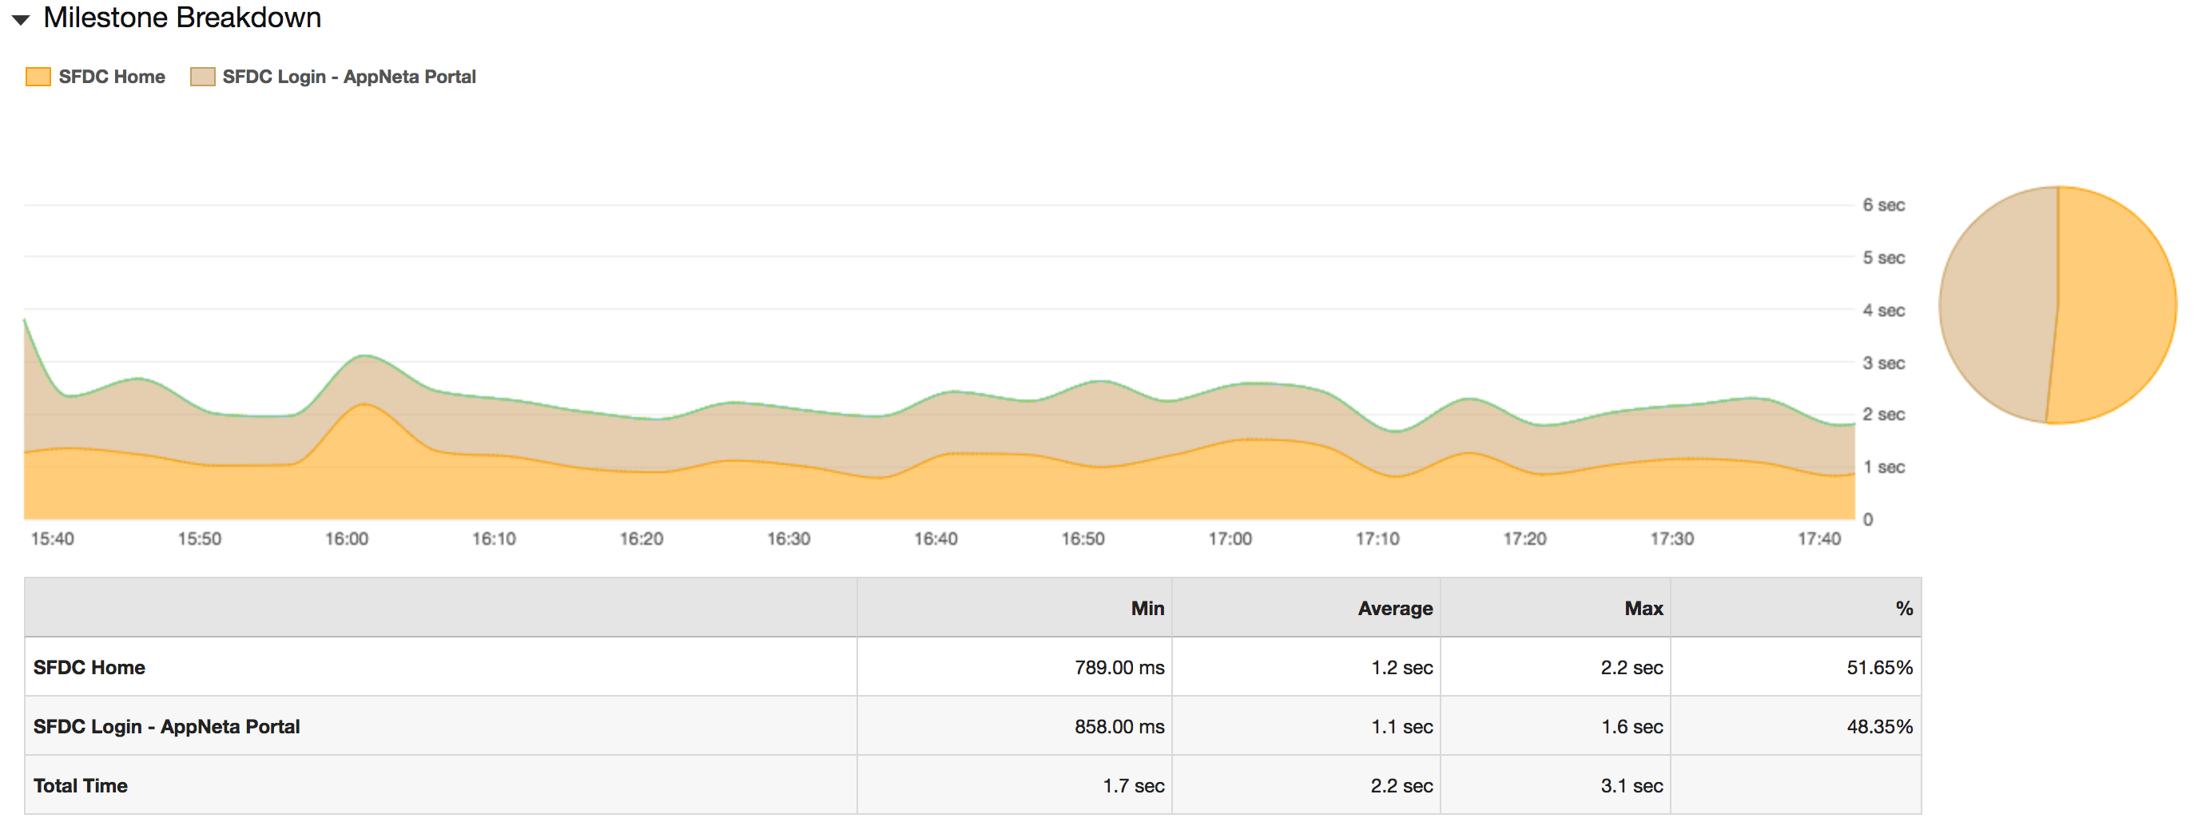The image size is (2194, 838).
Task: Select the SFDC Home table row
Action: coord(89,667)
